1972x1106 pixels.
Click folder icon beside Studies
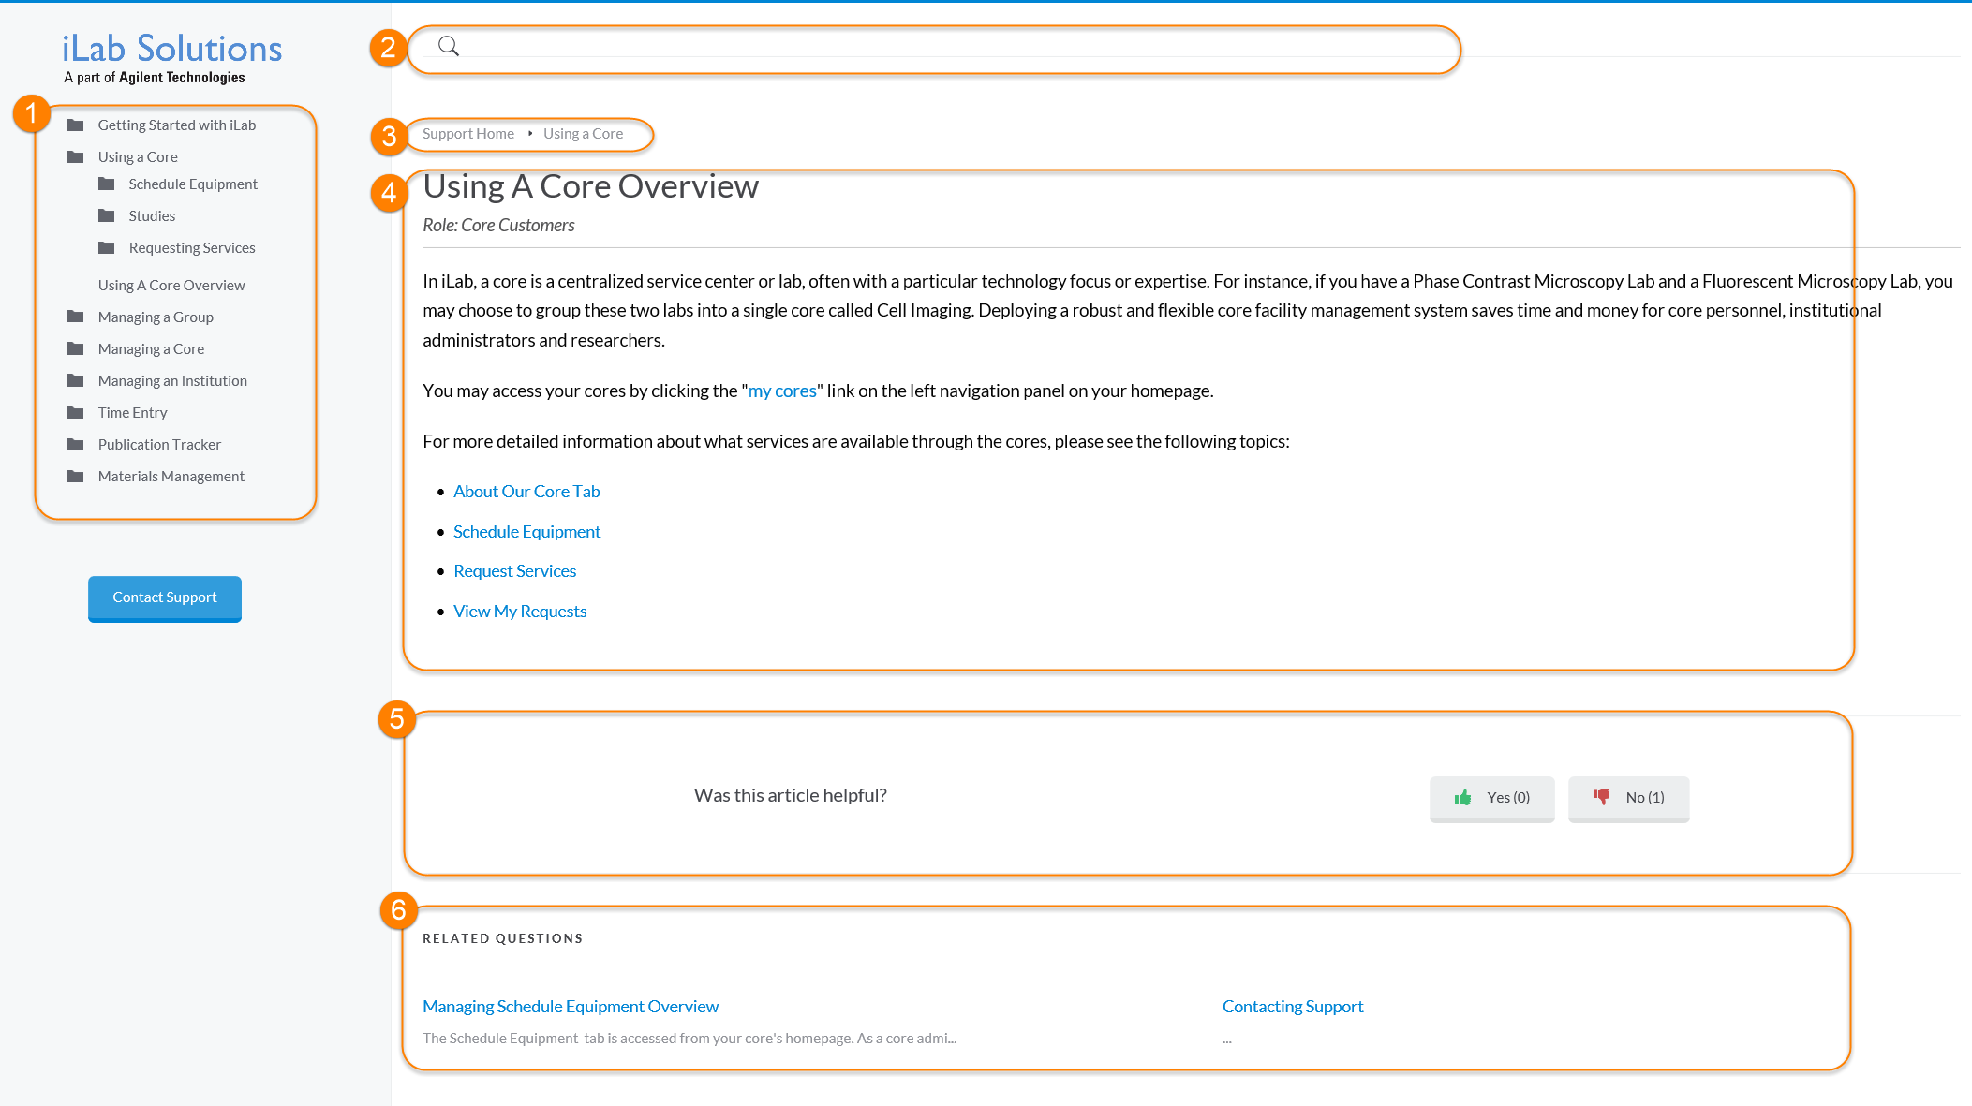pos(107,216)
